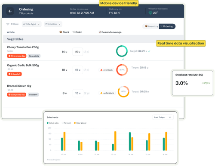Click the Fri, Jul 4 delivery date
The height and width of the screenshot is (166, 215).
tap(114, 13)
